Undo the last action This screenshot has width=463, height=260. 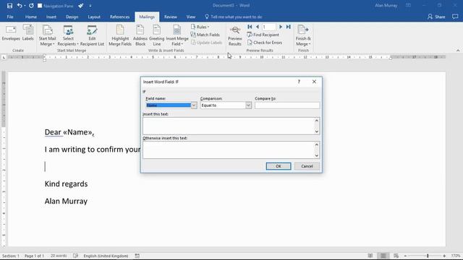coord(20,6)
